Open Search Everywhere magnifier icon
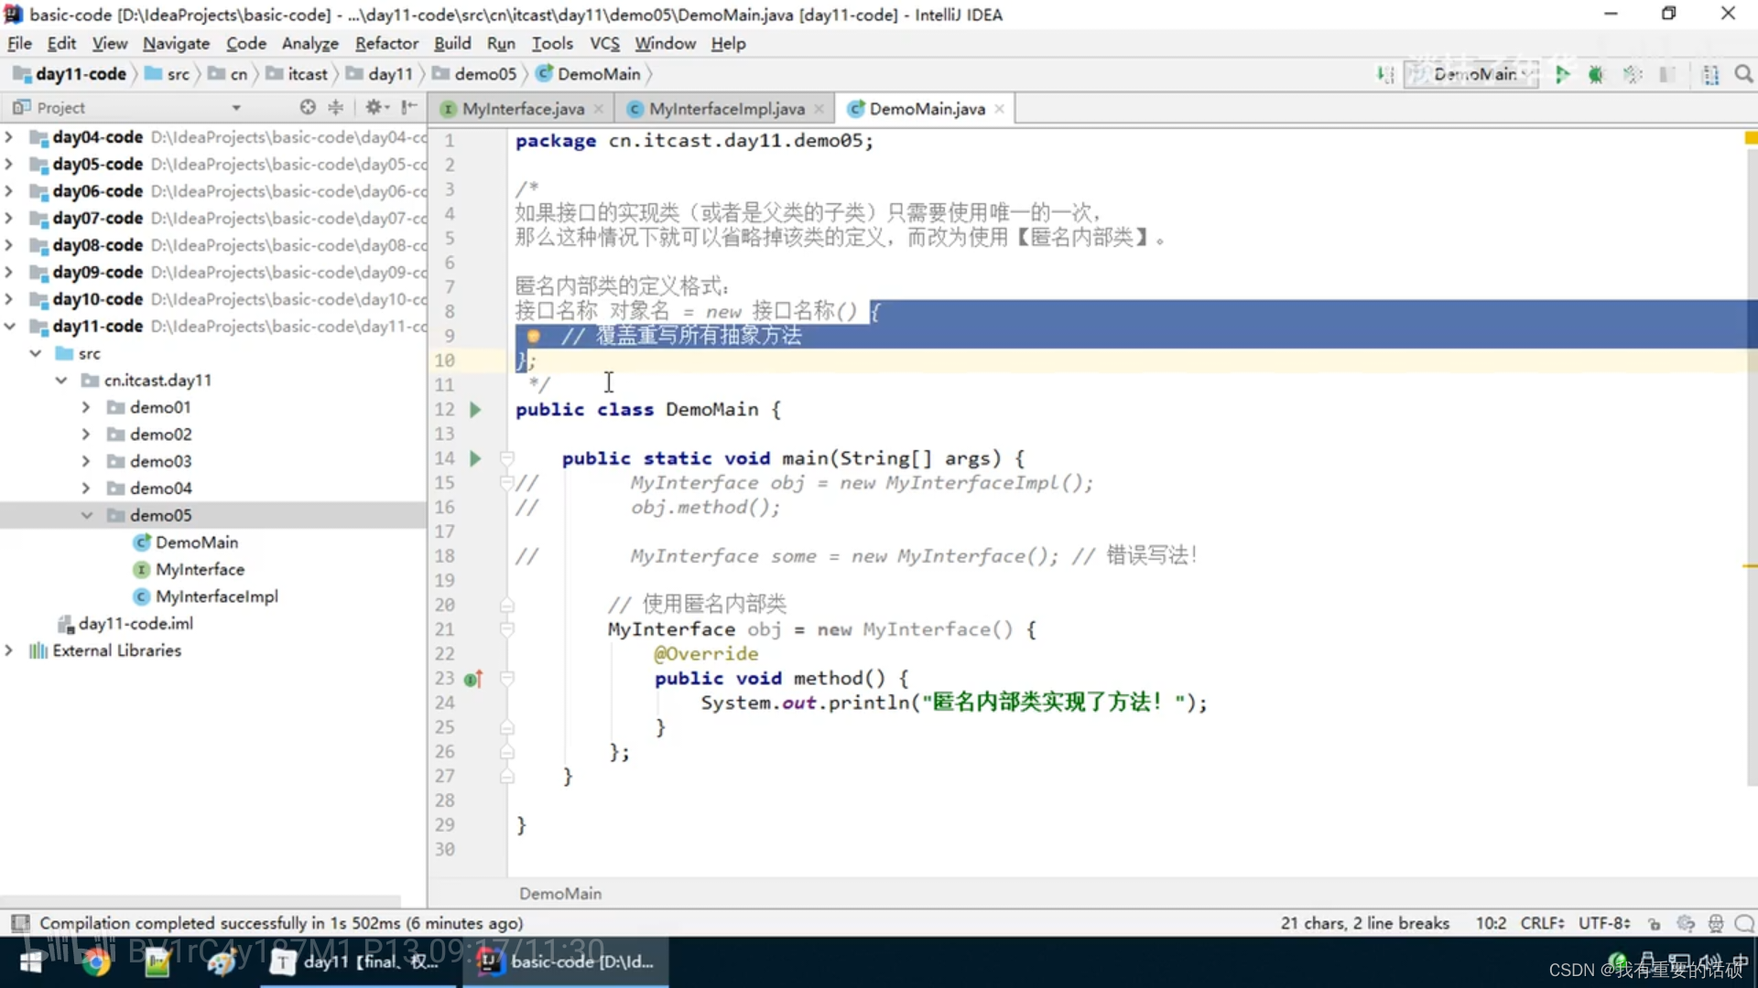The width and height of the screenshot is (1758, 988). click(x=1743, y=74)
